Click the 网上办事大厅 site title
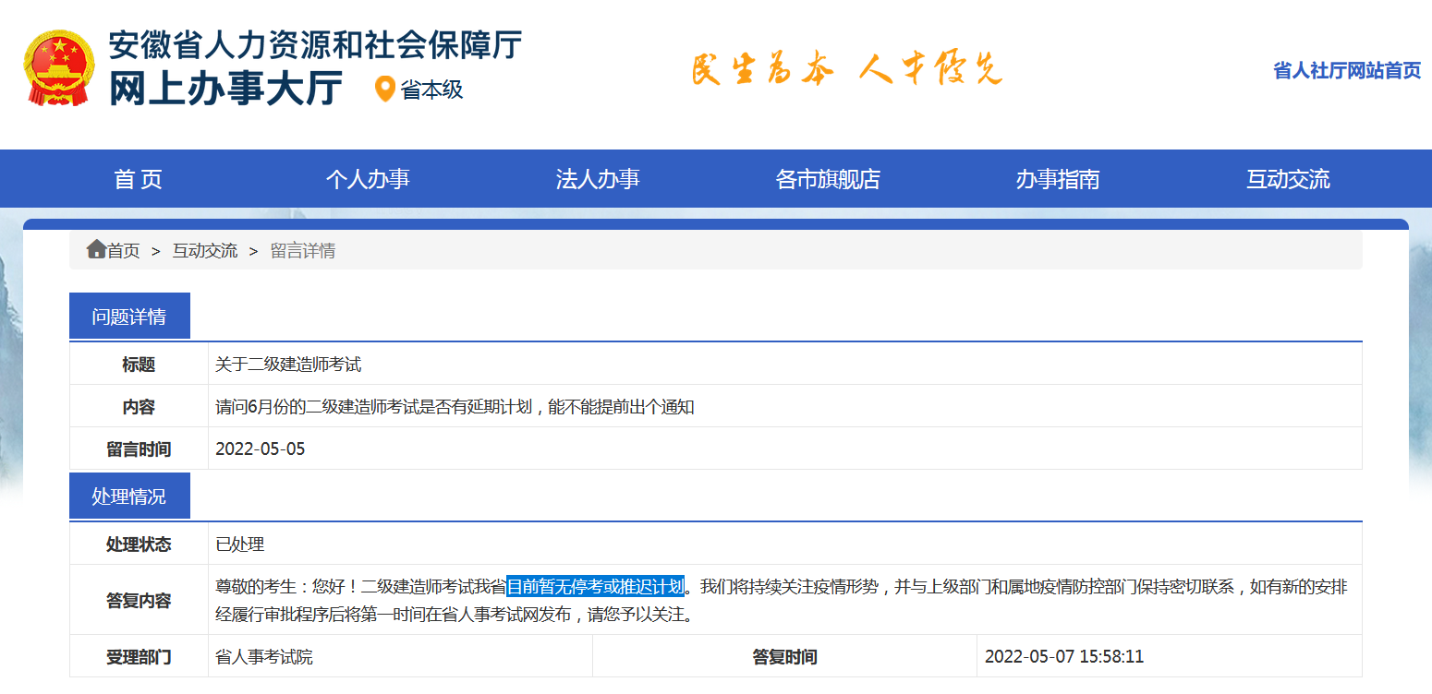The width and height of the screenshot is (1432, 694). pos(225,89)
